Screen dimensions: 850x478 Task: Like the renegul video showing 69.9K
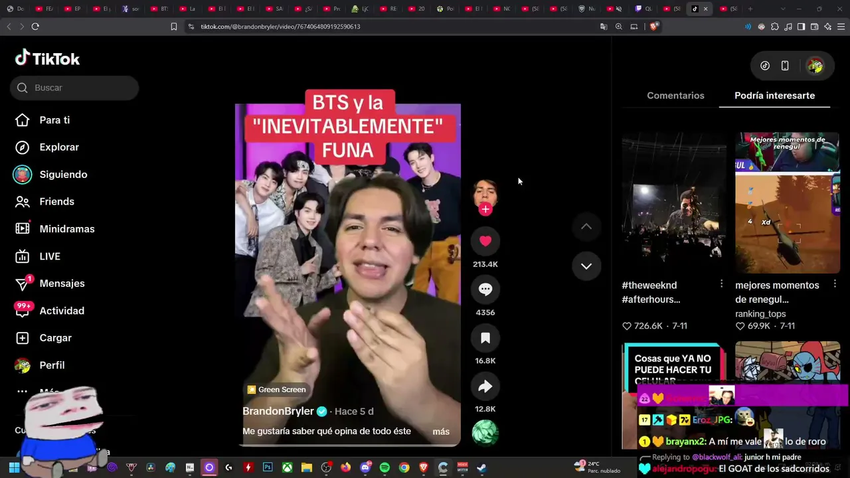(x=740, y=327)
